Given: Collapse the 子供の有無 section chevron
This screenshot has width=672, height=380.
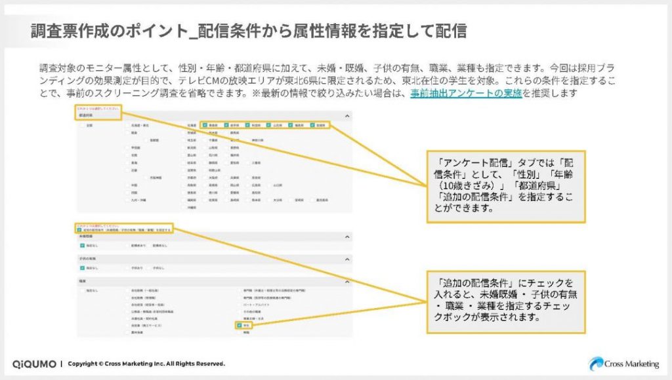Looking at the screenshot, I should [347, 259].
